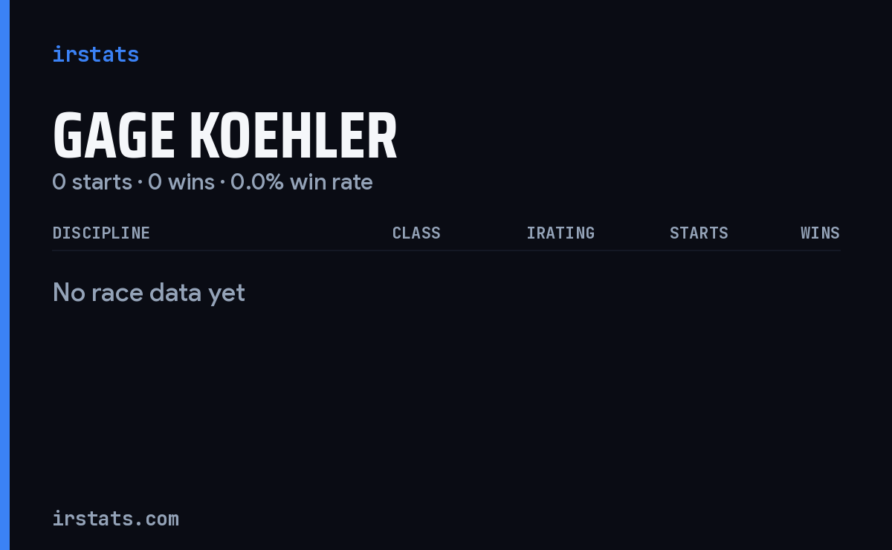The width and height of the screenshot is (892, 550).
Task: Click the '0.0% win rate' summary stat
Action: (302, 182)
